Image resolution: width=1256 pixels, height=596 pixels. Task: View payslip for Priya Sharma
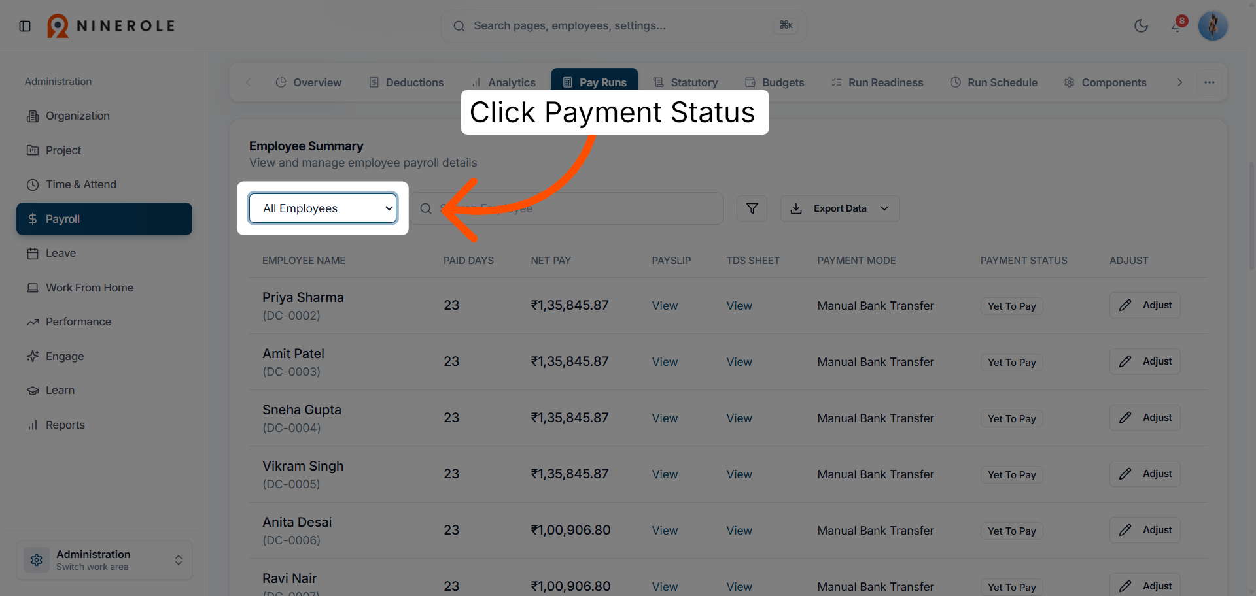(665, 306)
